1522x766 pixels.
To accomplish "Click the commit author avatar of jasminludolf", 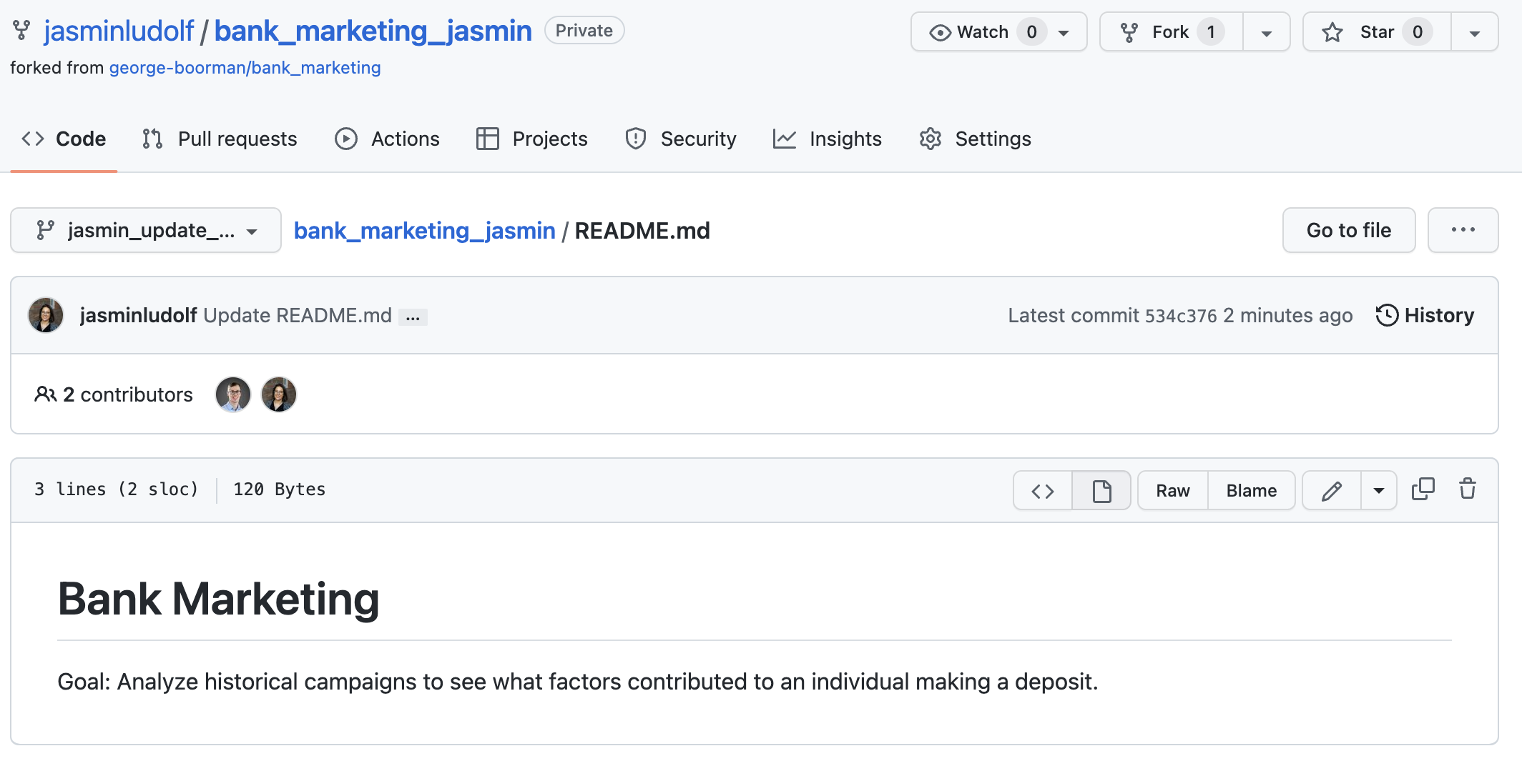I will (46, 315).
